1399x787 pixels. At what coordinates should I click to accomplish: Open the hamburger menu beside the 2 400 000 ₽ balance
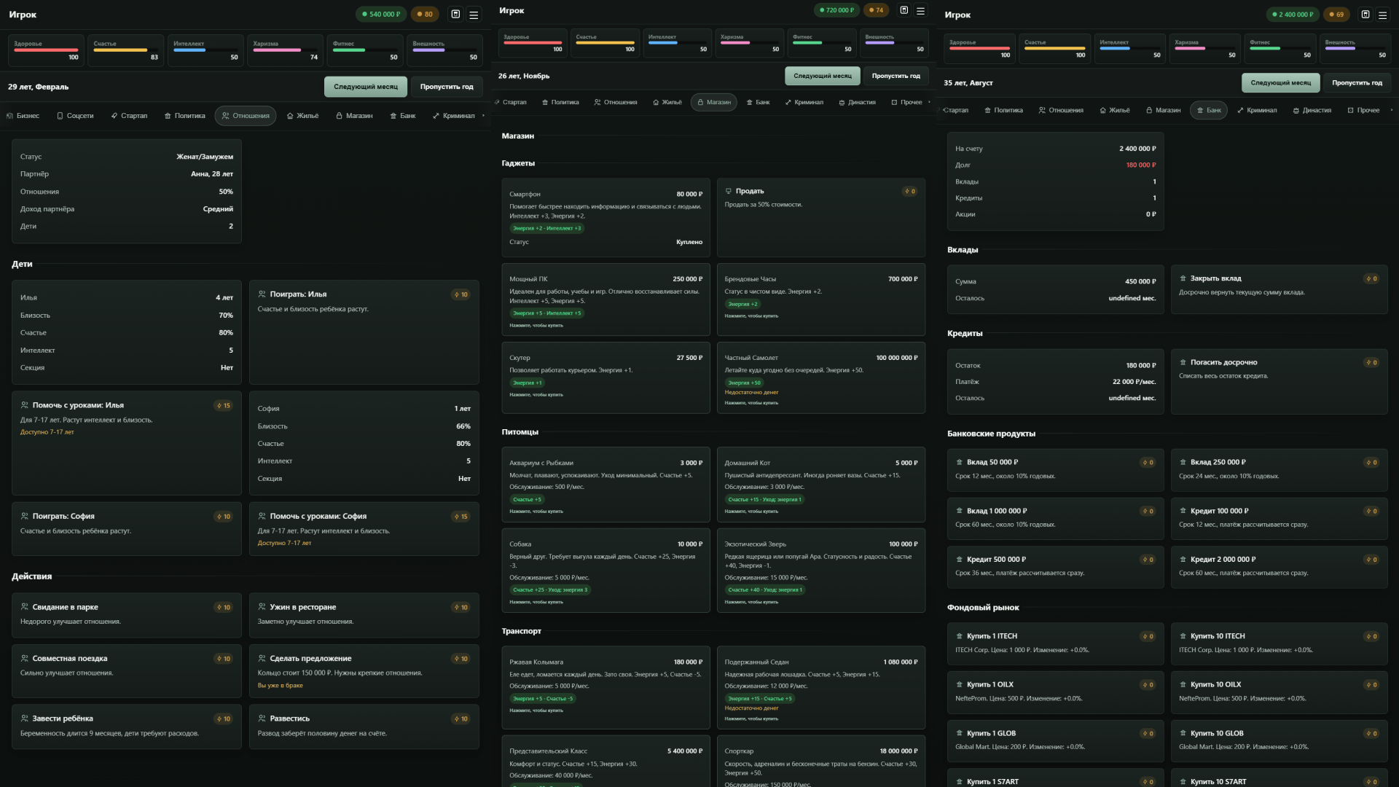1382,14
